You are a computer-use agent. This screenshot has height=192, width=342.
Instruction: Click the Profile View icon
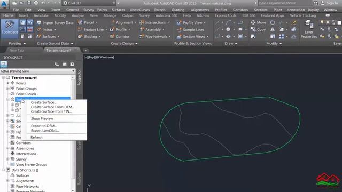(179, 22)
